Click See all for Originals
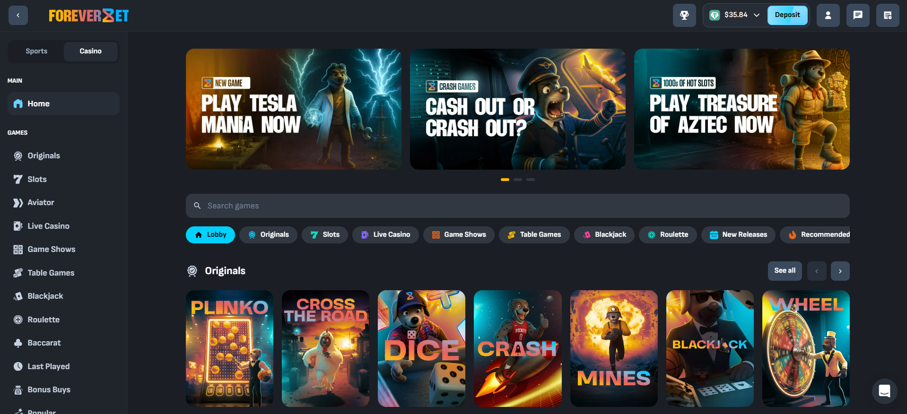Screen dimensions: 907x414 [x=785, y=271]
